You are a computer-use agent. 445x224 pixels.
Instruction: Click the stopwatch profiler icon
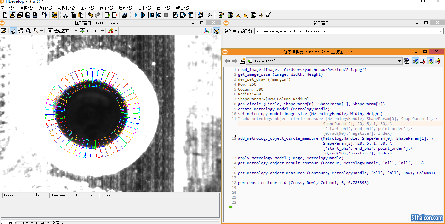(210, 15)
